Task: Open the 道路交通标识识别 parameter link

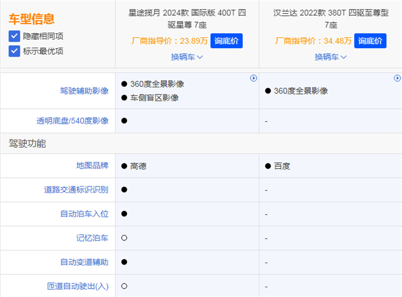Action: [x=76, y=190]
